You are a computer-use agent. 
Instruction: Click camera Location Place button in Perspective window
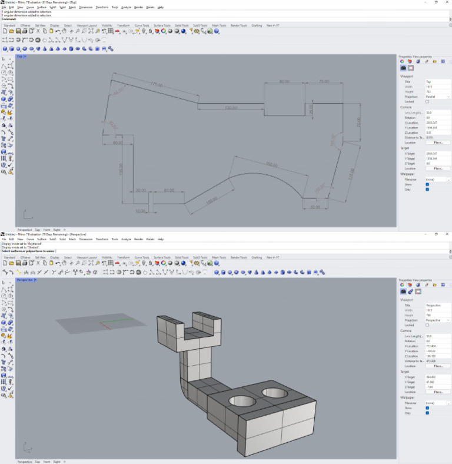click(x=438, y=366)
